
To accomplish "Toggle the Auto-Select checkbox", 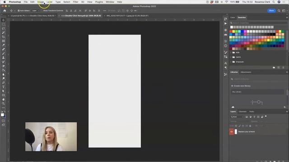I will pyautogui.click(x=19, y=11).
